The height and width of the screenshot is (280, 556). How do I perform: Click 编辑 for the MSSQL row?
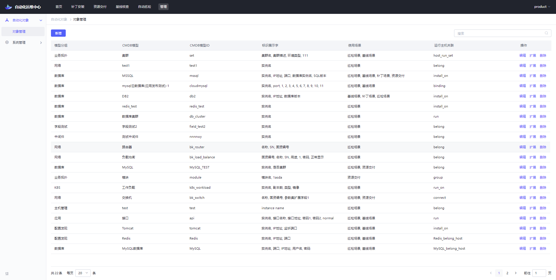(x=522, y=76)
